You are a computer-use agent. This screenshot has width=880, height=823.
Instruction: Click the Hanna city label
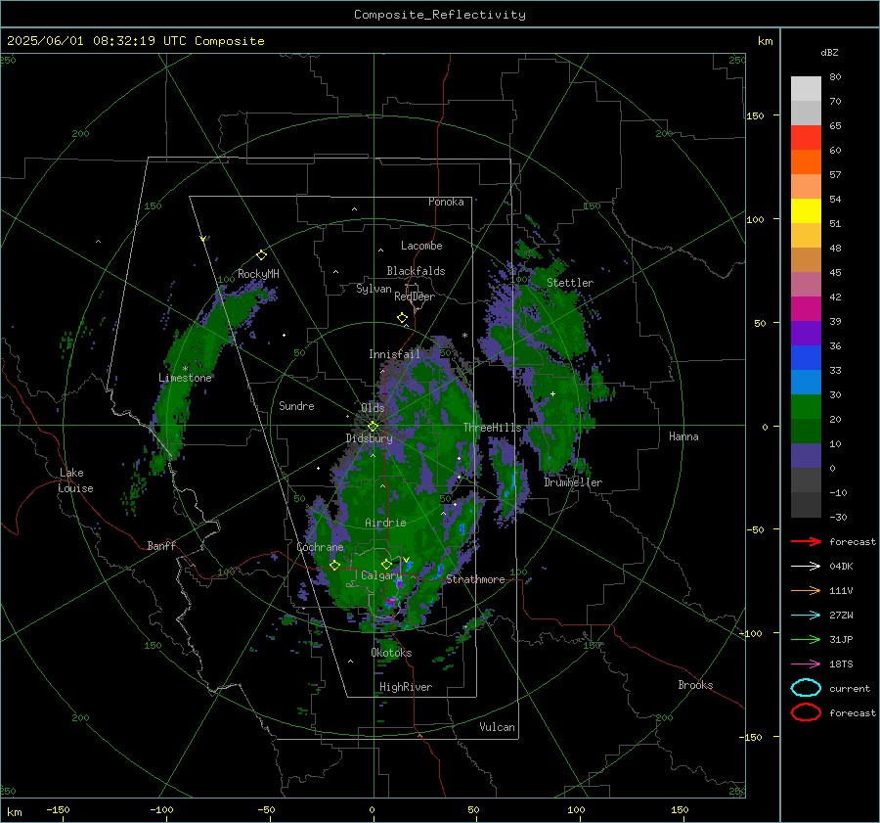pyautogui.click(x=683, y=436)
